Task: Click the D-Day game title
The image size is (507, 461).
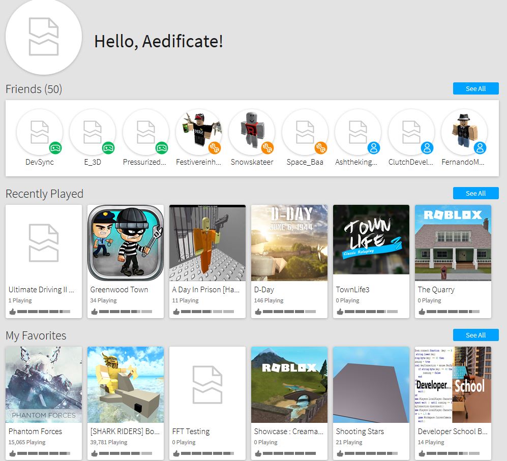Action: click(x=264, y=290)
